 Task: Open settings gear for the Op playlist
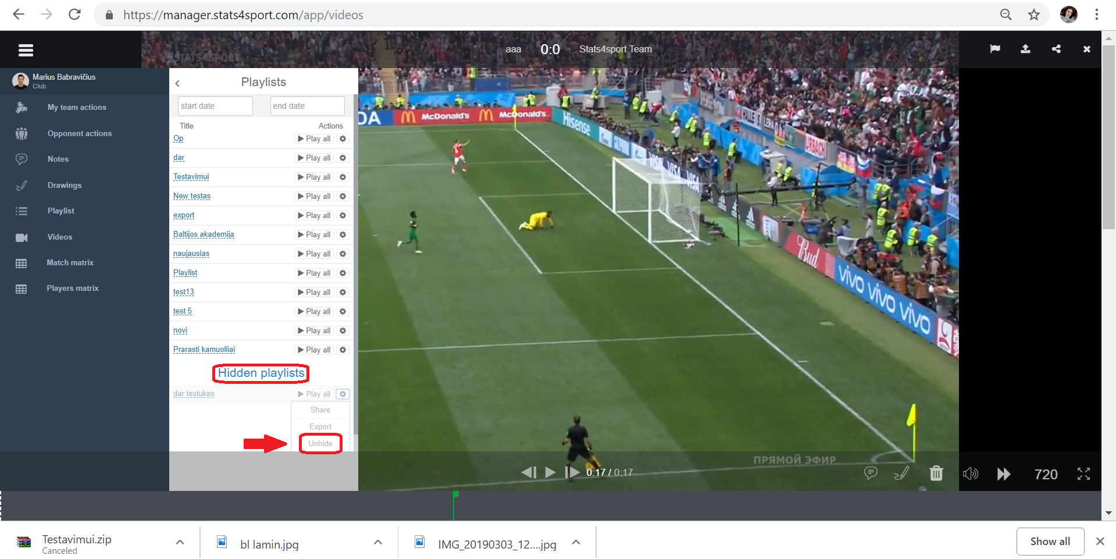pyautogui.click(x=343, y=138)
